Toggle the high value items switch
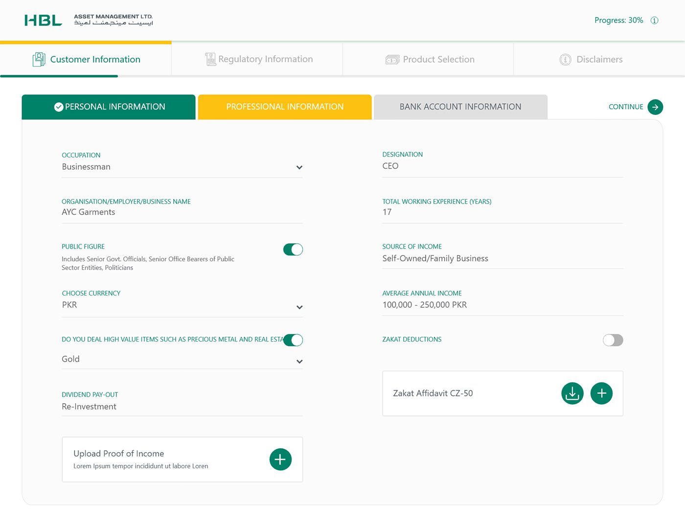The height and width of the screenshot is (525, 685). click(x=293, y=340)
